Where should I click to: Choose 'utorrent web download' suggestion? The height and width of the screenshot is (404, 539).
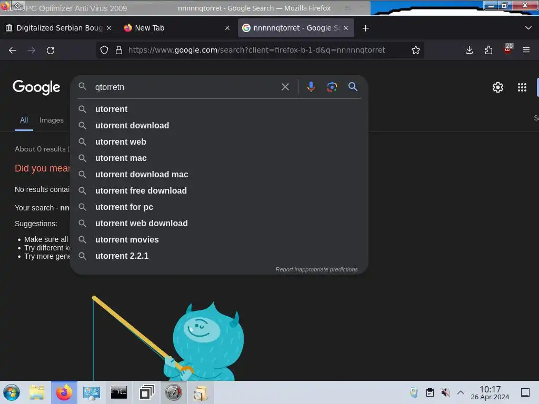(x=219, y=223)
